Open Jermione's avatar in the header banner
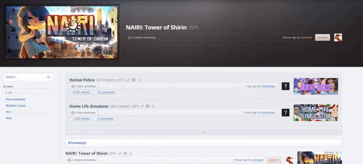 (338, 38)
